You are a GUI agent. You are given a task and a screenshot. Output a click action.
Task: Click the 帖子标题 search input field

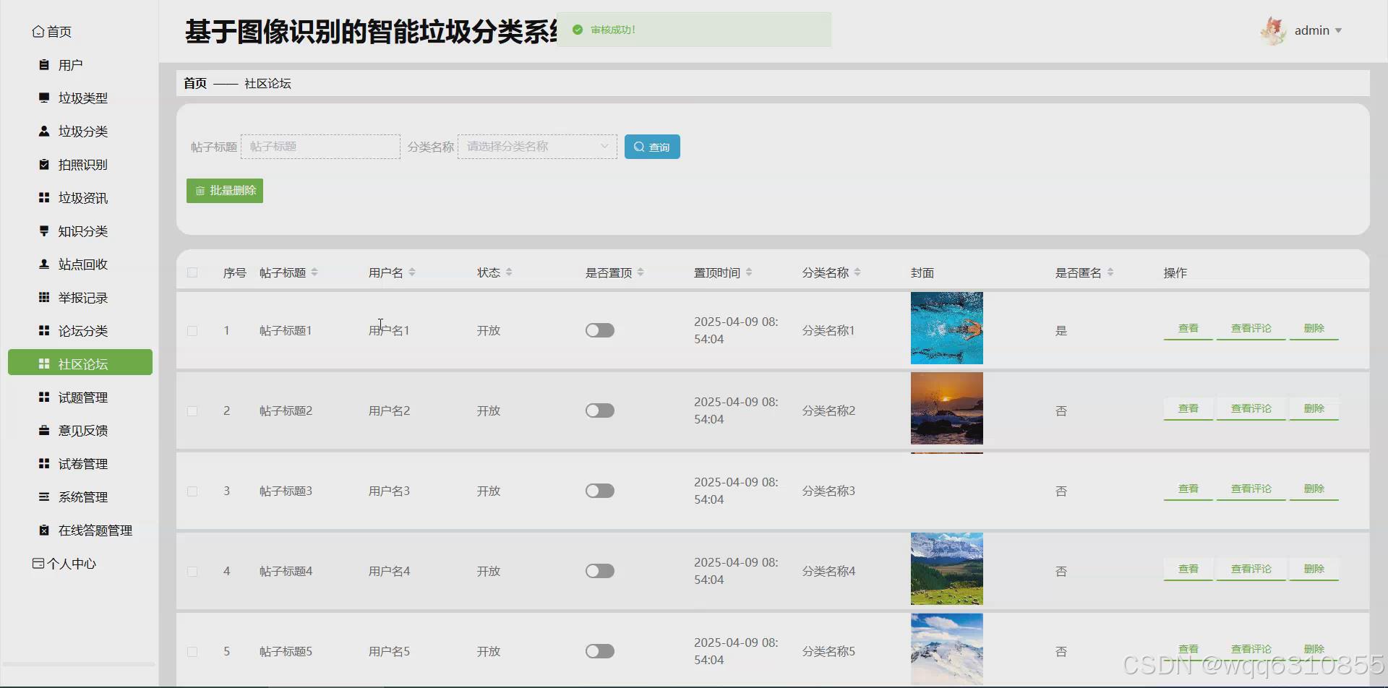[320, 147]
